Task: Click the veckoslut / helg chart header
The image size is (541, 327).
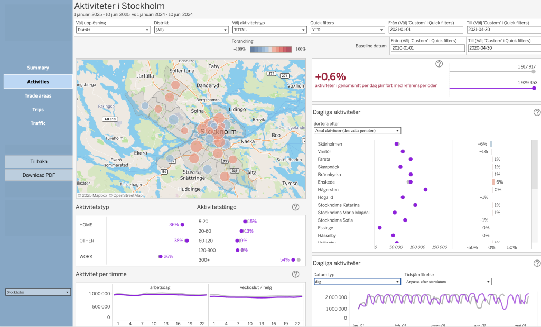Action: [x=256, y=288]
